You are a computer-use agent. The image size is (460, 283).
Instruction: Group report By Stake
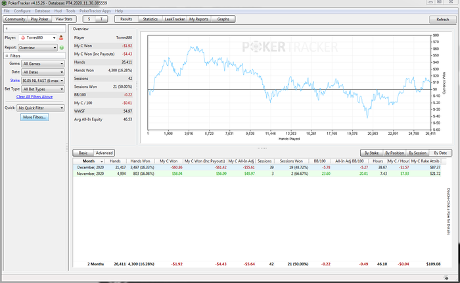[371, 153]
